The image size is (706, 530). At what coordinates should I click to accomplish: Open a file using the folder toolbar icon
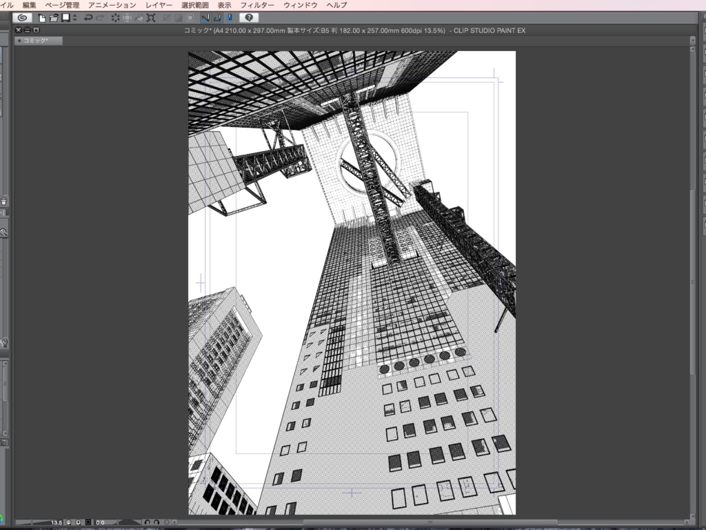coord(53,17)
